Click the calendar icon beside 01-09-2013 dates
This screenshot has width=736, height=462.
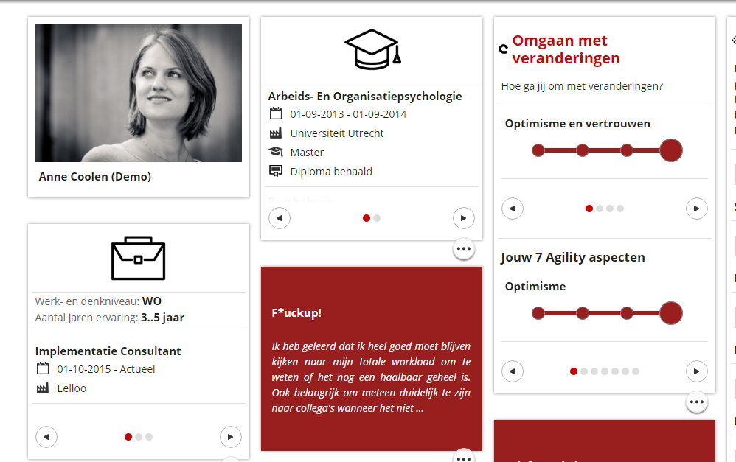pyautogui.click(x=276, y=113)
